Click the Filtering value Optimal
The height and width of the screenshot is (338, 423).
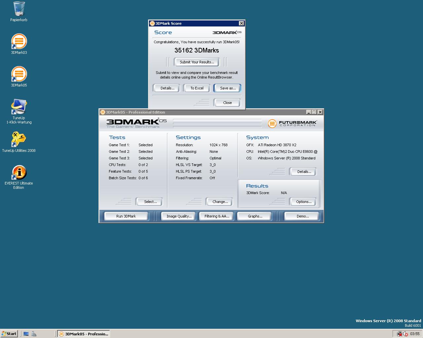point(215,158)
